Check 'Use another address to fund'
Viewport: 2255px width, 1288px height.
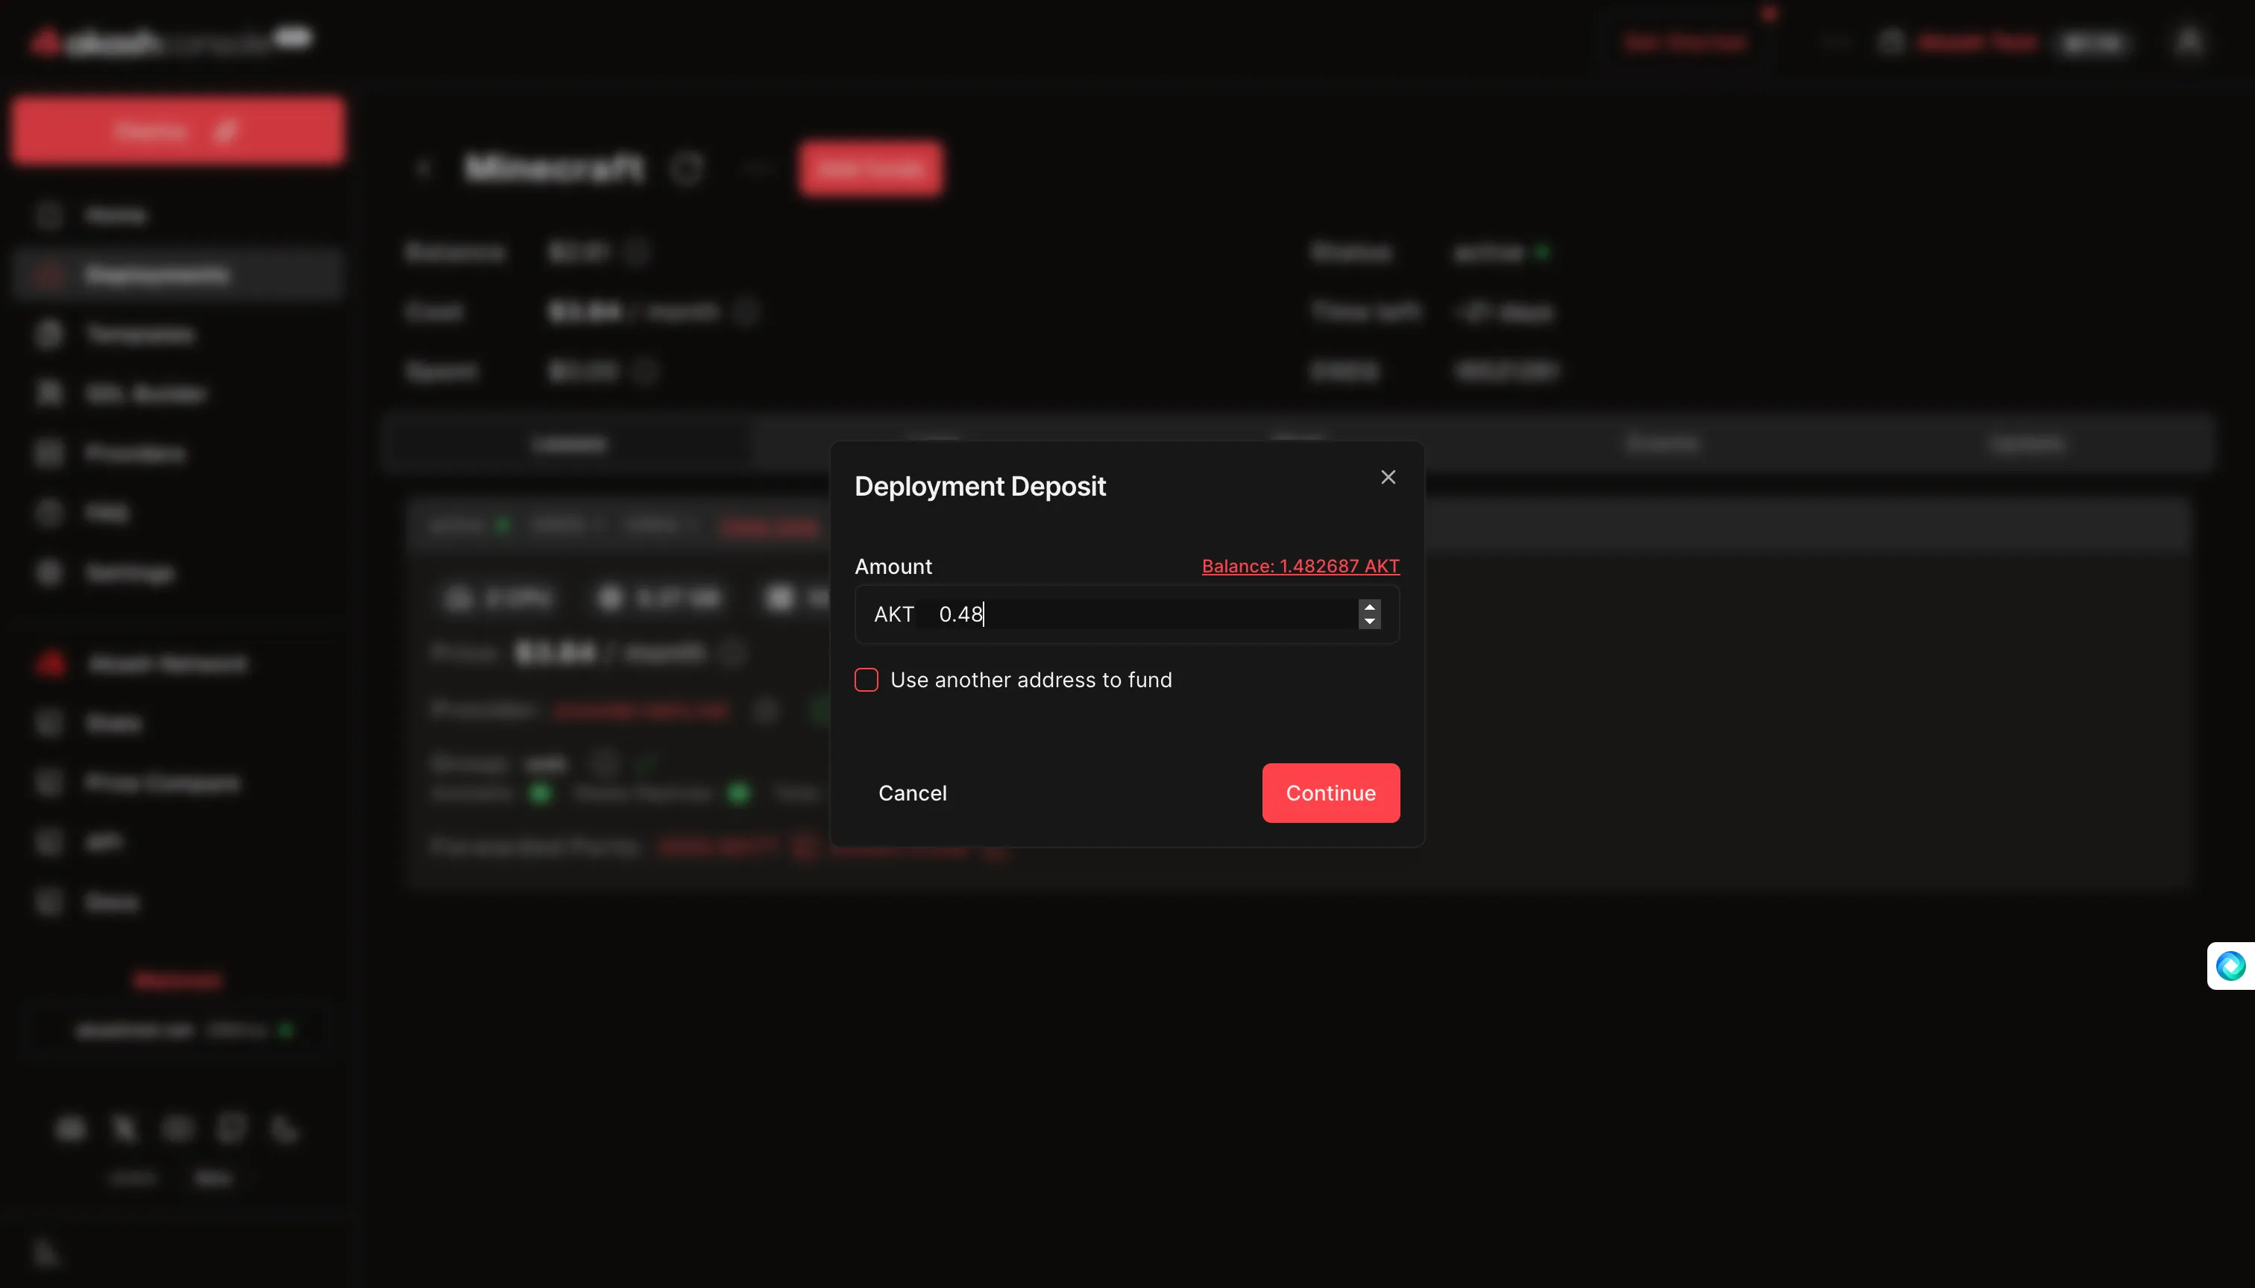point(867,679)
